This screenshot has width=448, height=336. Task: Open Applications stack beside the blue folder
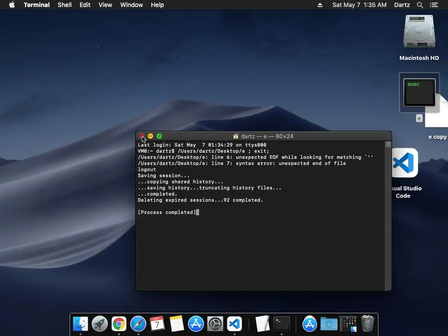(x=310, y=324)
